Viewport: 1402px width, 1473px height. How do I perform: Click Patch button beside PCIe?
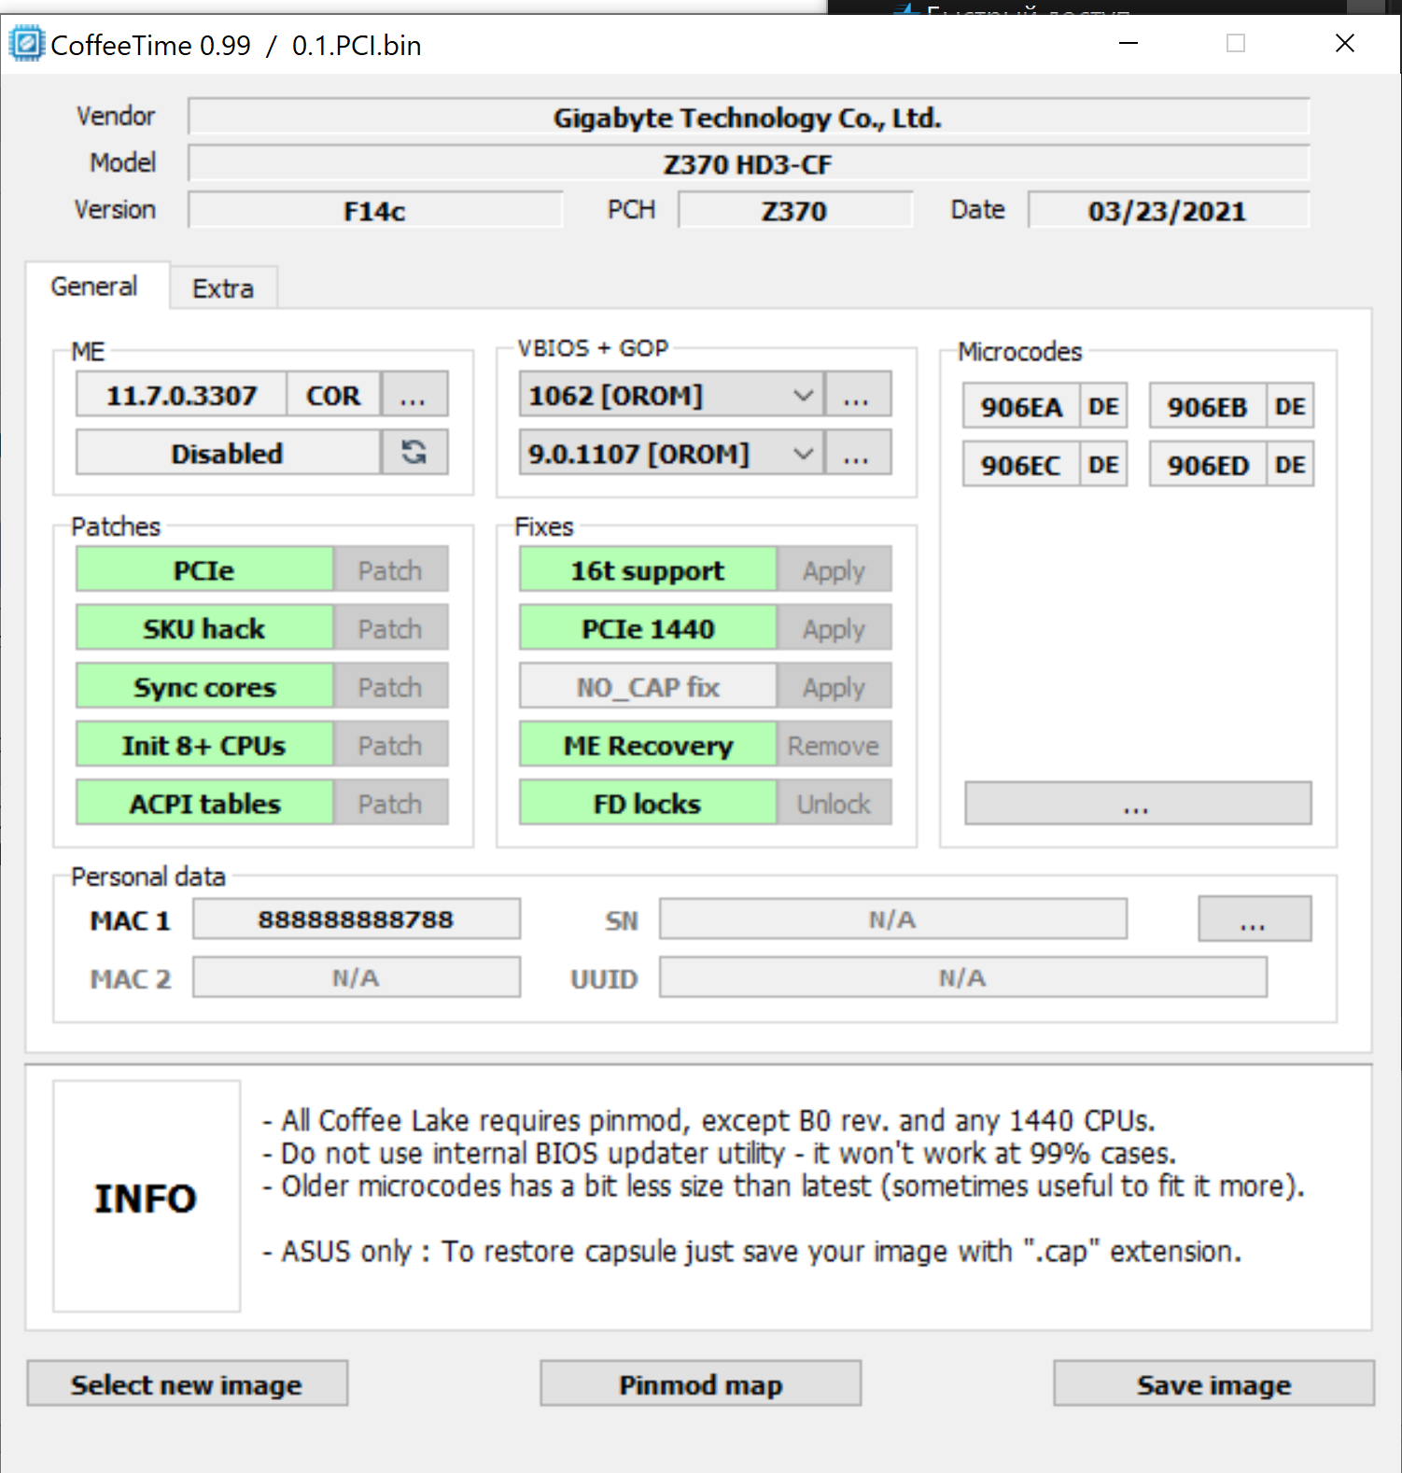(391, 569)
